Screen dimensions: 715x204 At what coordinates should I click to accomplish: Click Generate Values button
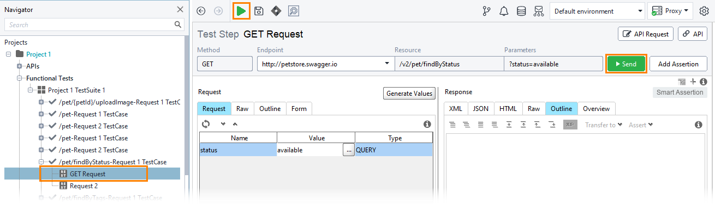click(409, 94)
